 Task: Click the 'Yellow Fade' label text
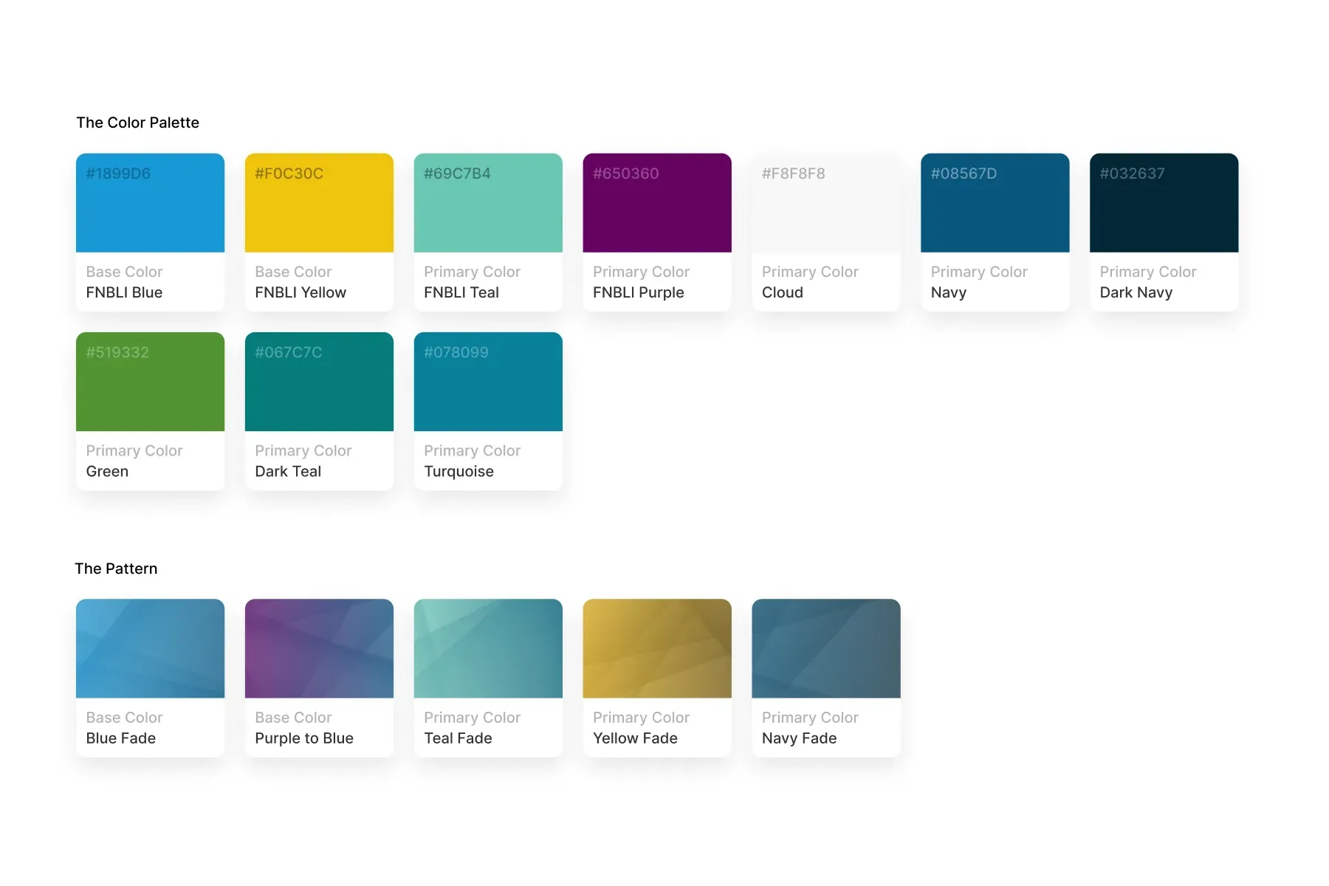point(635,738)
